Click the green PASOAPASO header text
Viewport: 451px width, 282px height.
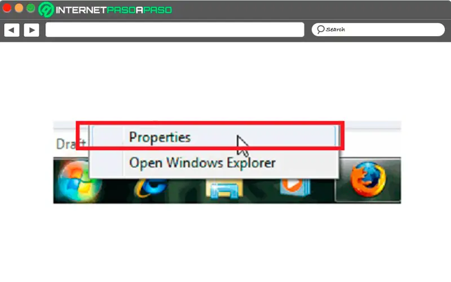[139, 10]
